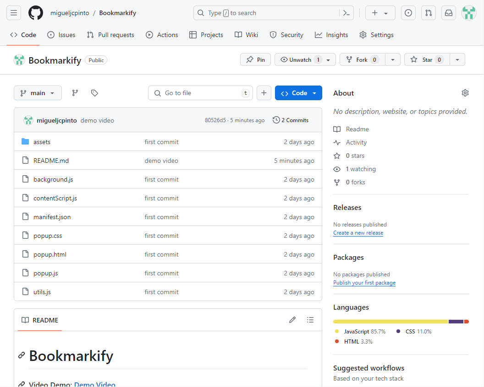Expand the create new plus dropdown
The height and width of the screenshot is (387, 484).
[380, 13]
